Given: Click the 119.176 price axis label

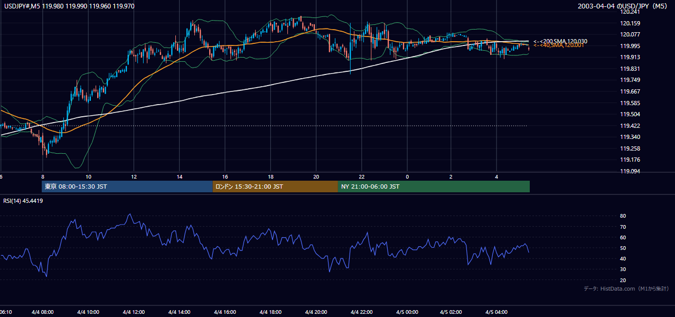Looking at the screenshot, I should (630, 160).
